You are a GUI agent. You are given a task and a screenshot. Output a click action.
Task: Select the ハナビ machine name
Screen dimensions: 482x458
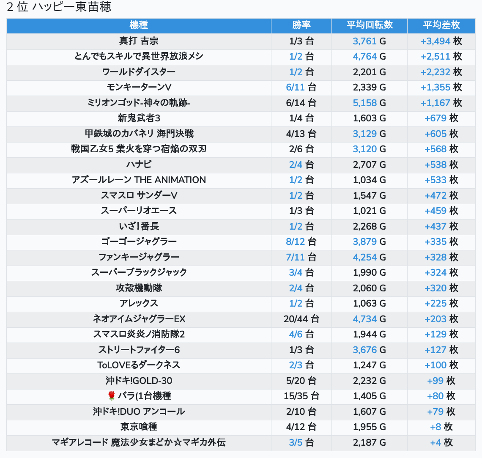pyautogui.click(x=139, y=165)
